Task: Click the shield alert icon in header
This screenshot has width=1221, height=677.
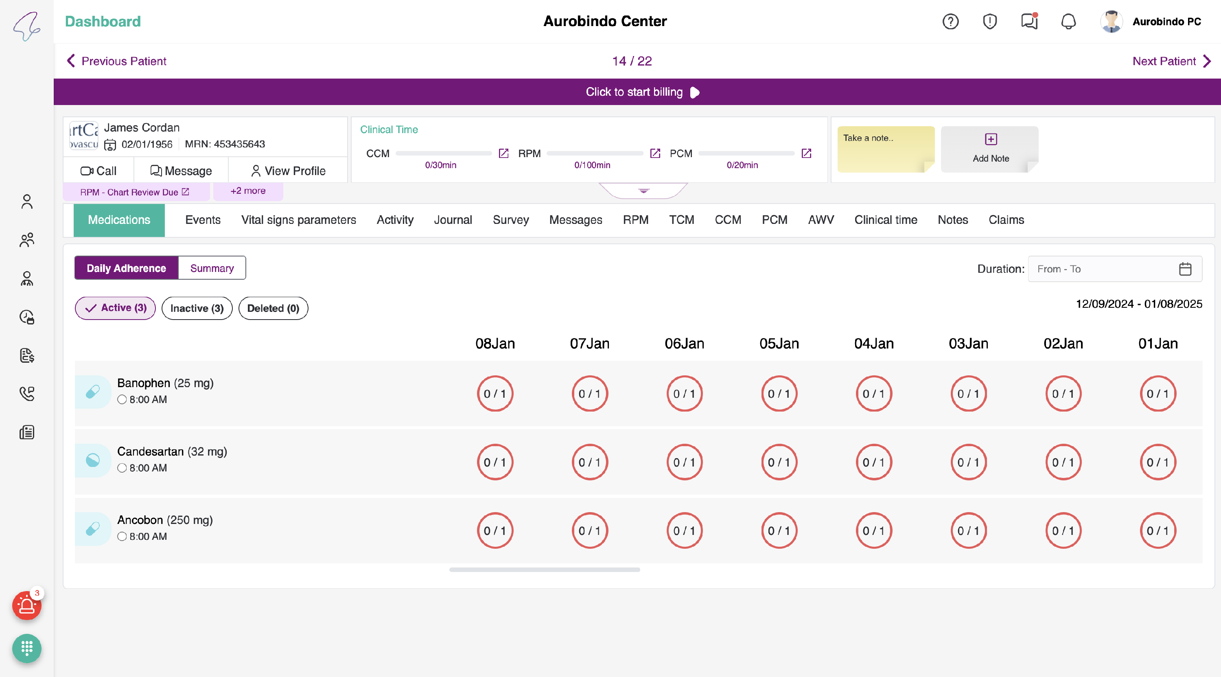Action: pos(990,22)
